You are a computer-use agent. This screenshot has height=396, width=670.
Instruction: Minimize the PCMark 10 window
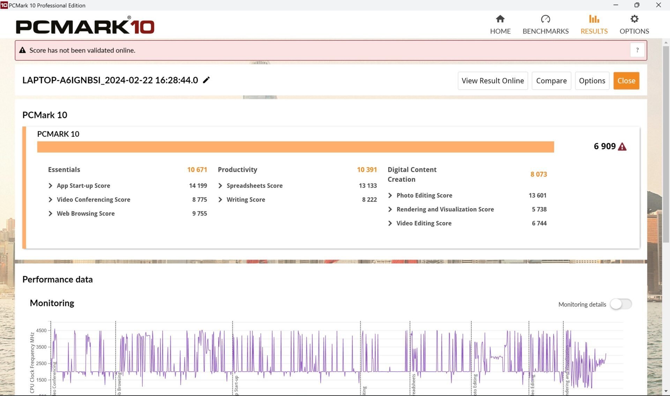(x=616, y=5)
